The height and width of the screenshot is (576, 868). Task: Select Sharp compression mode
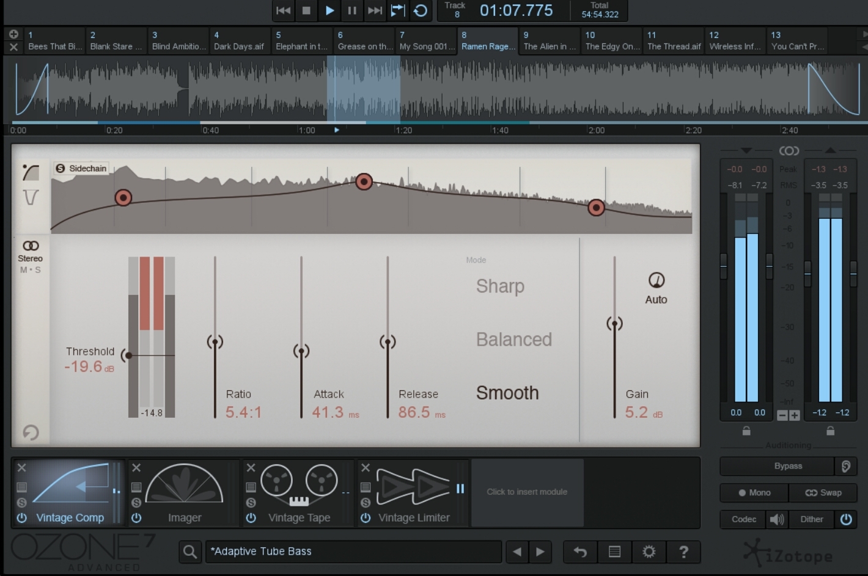[x=500, y=286]
